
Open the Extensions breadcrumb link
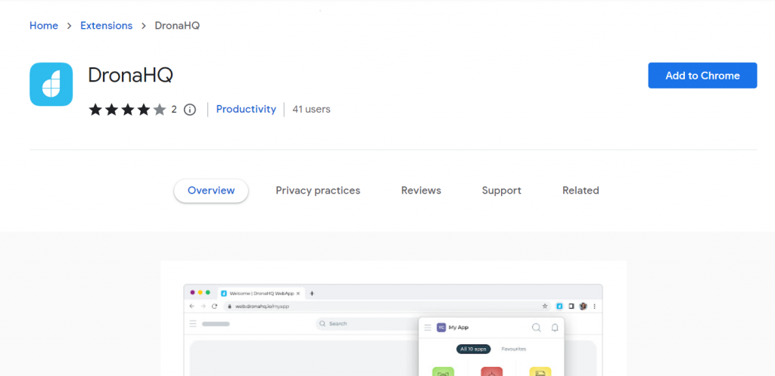[106, 26]
